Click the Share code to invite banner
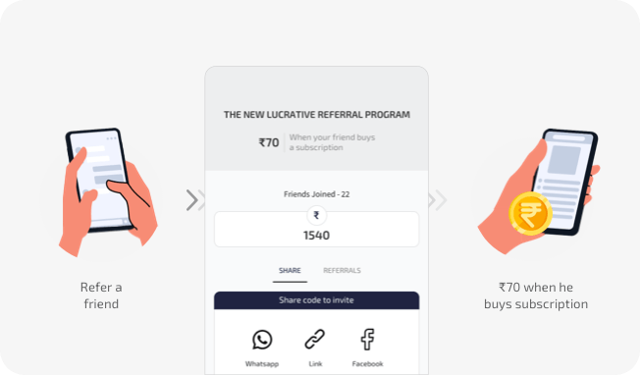640x375 pixels. 316,300
